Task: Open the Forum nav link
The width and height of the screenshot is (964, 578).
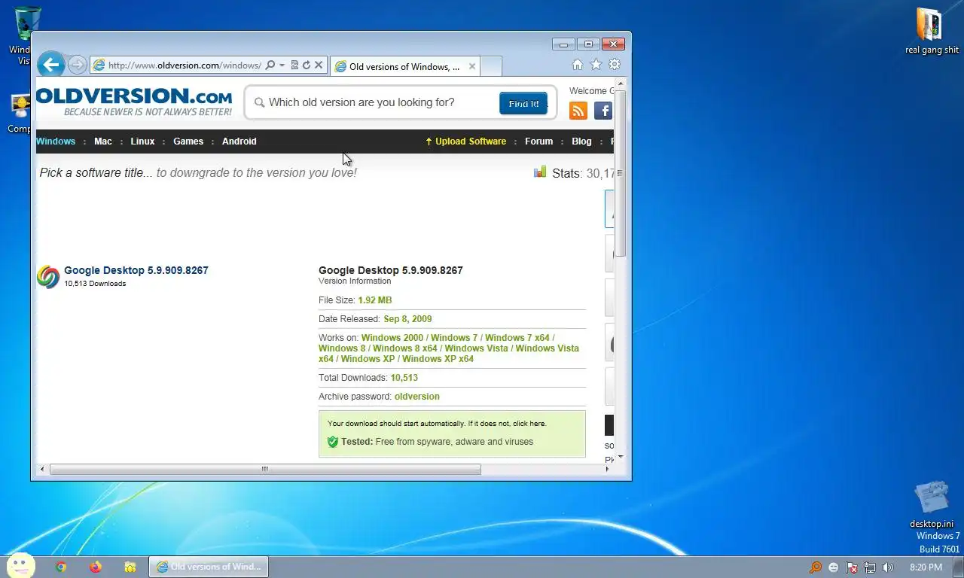Action: pos(538,141)
